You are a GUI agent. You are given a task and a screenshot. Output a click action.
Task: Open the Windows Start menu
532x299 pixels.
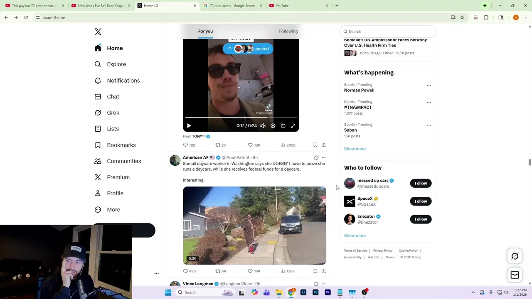click(x=168, y=292)
